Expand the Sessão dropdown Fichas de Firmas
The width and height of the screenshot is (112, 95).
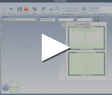point(20,20)
